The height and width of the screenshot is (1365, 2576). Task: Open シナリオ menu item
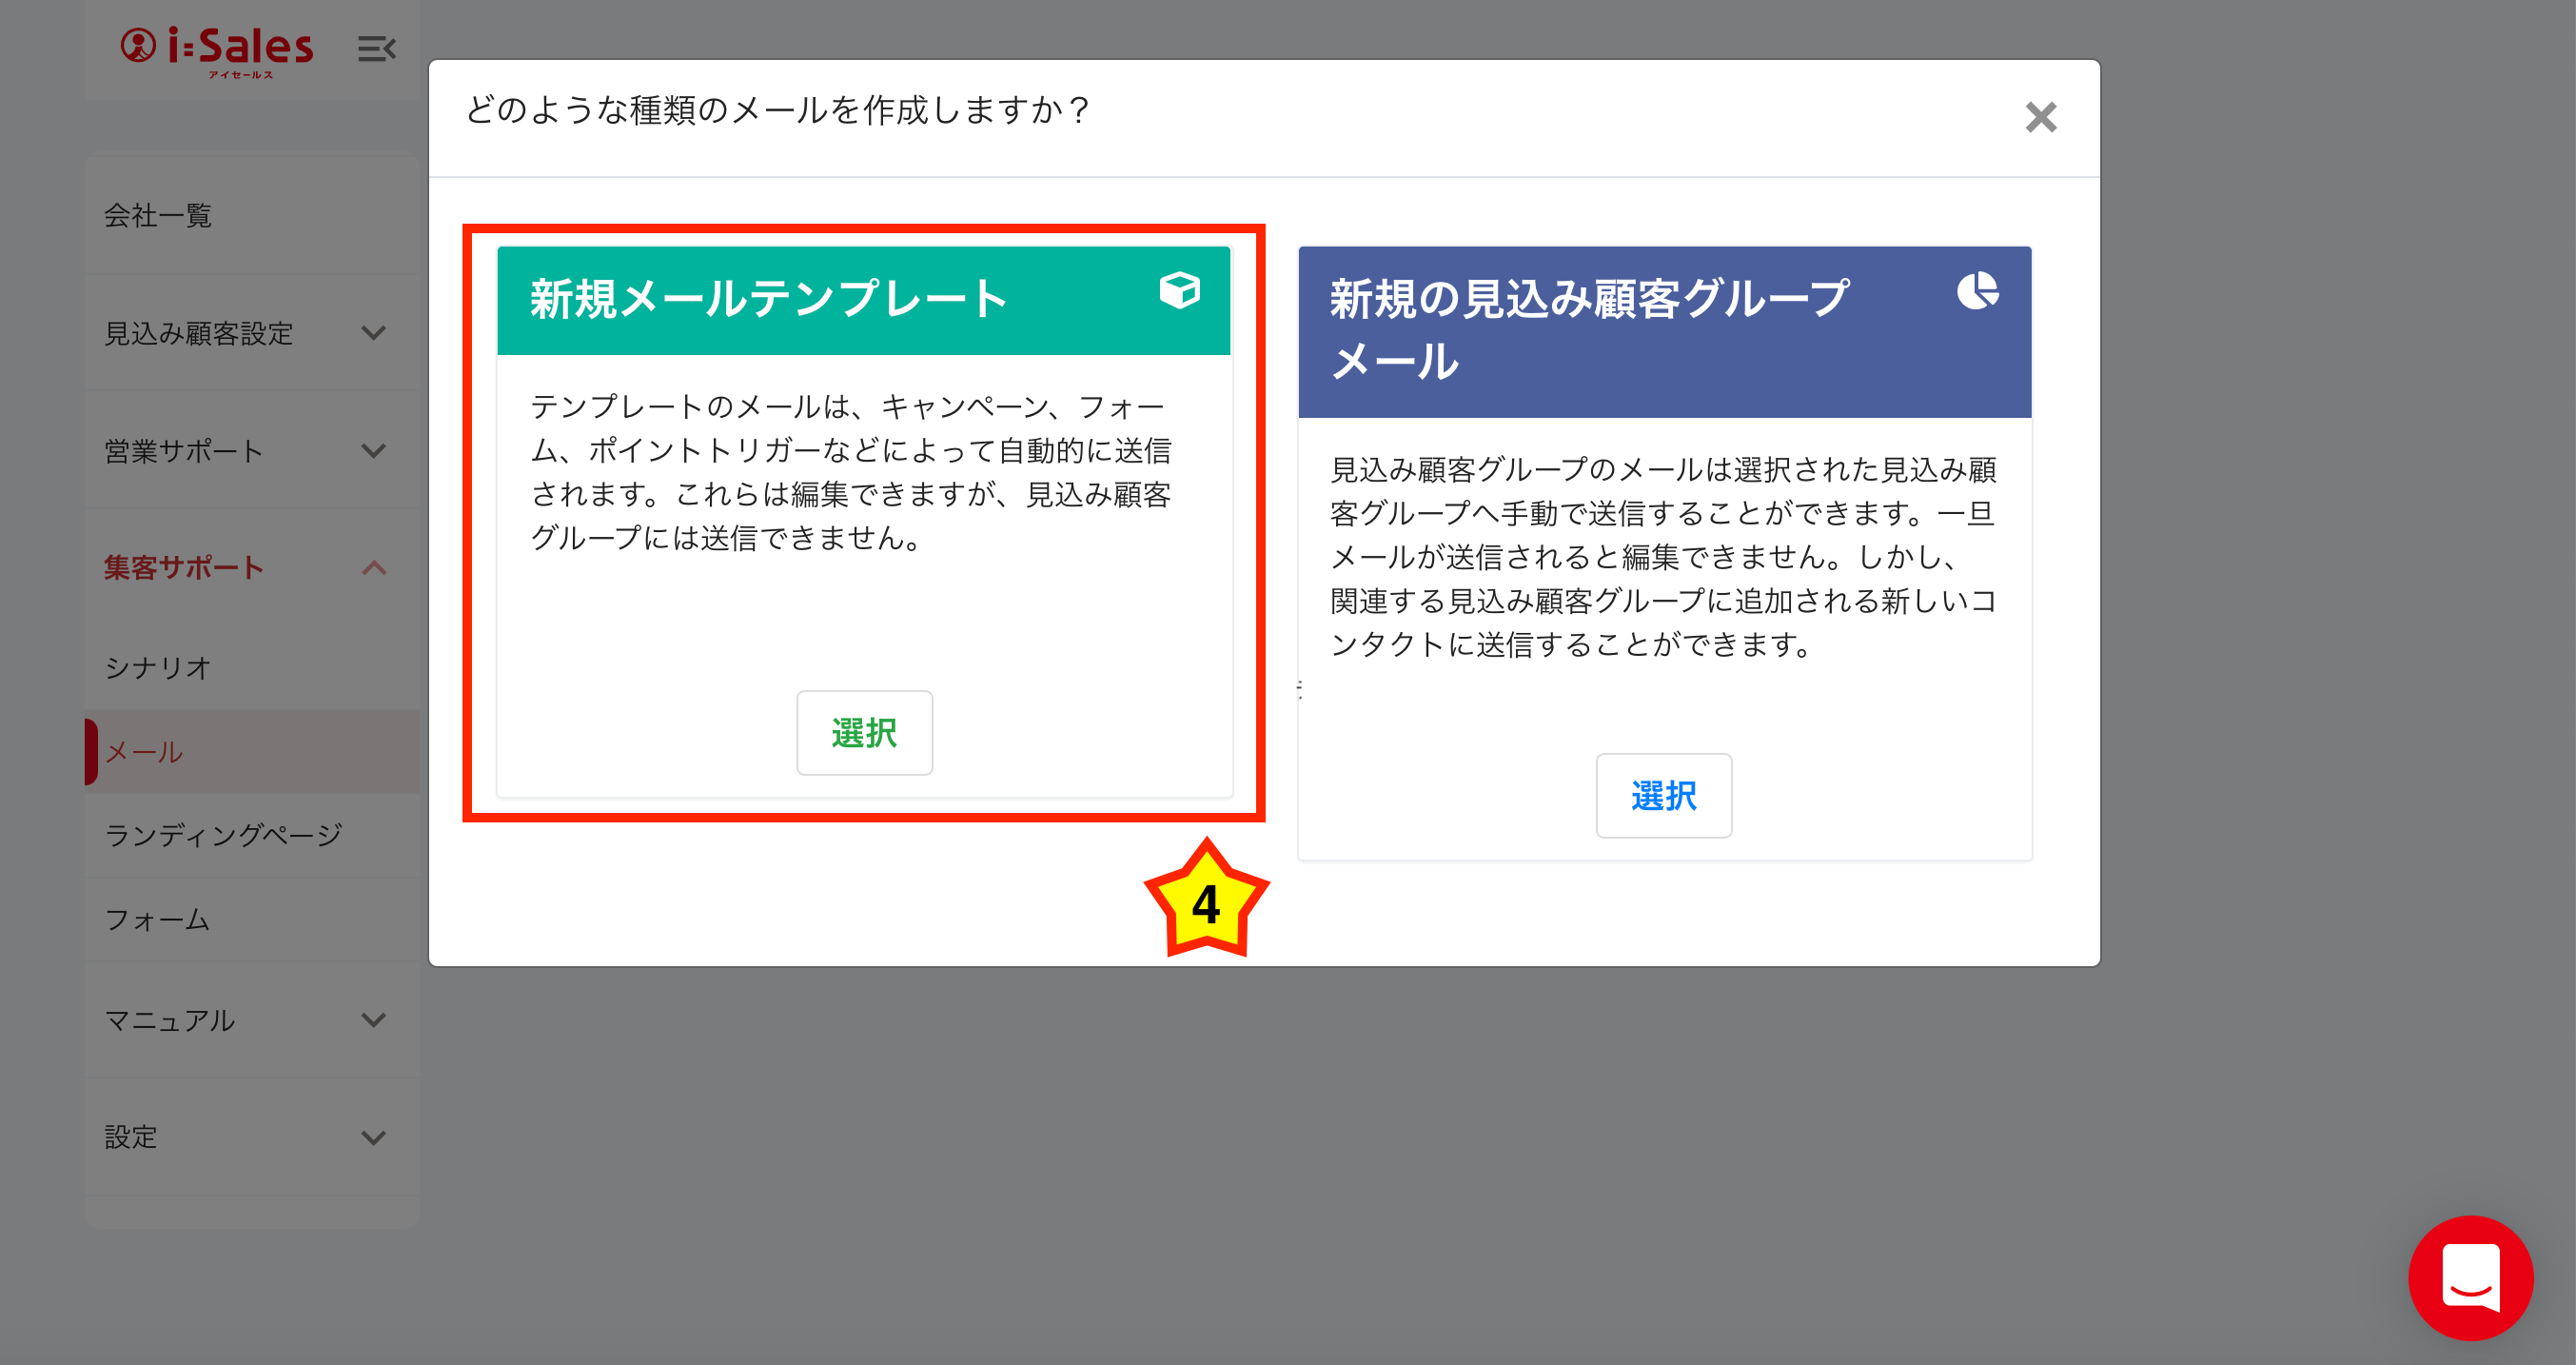158,667
